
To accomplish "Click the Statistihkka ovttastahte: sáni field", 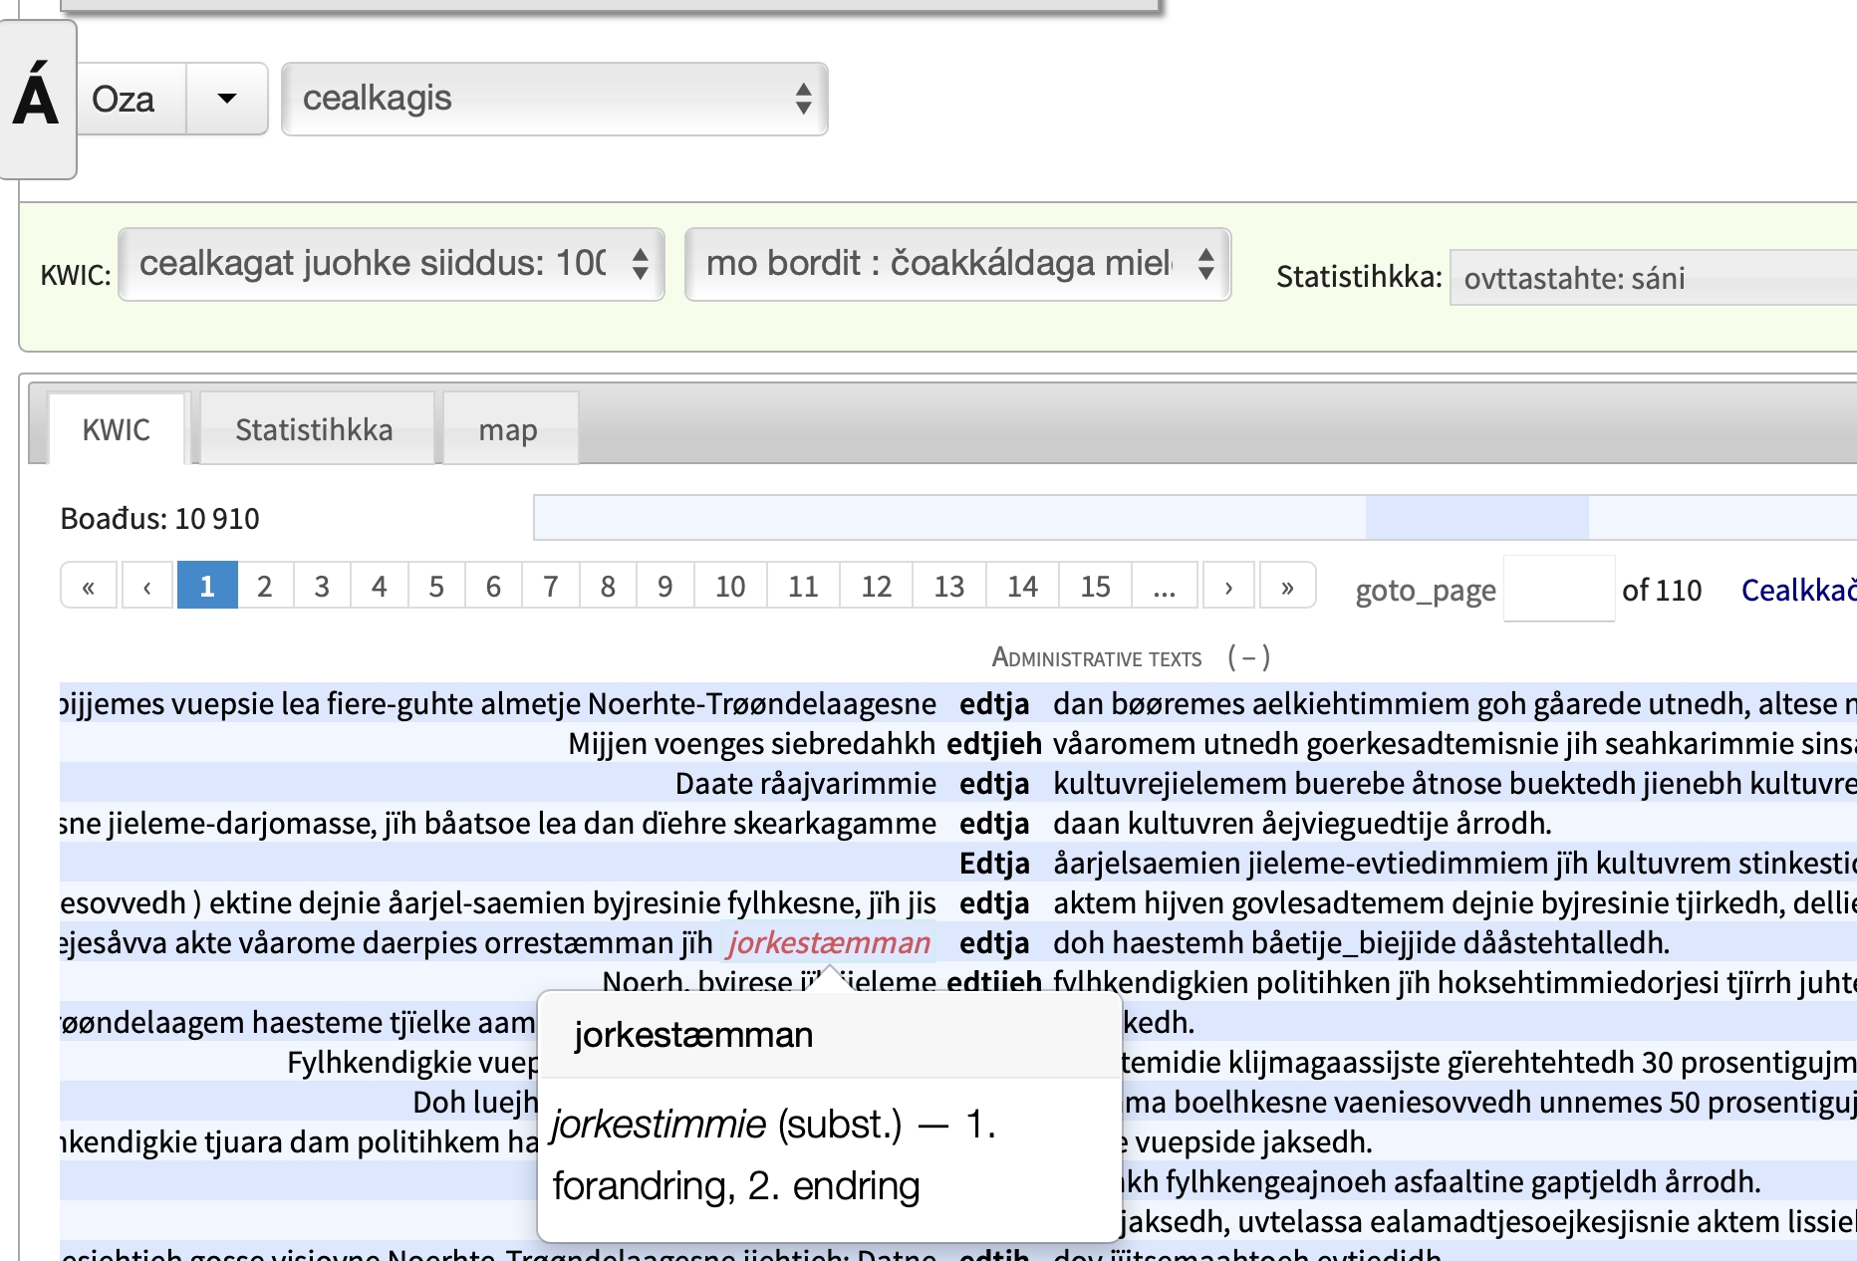I will click(1654, 278).
